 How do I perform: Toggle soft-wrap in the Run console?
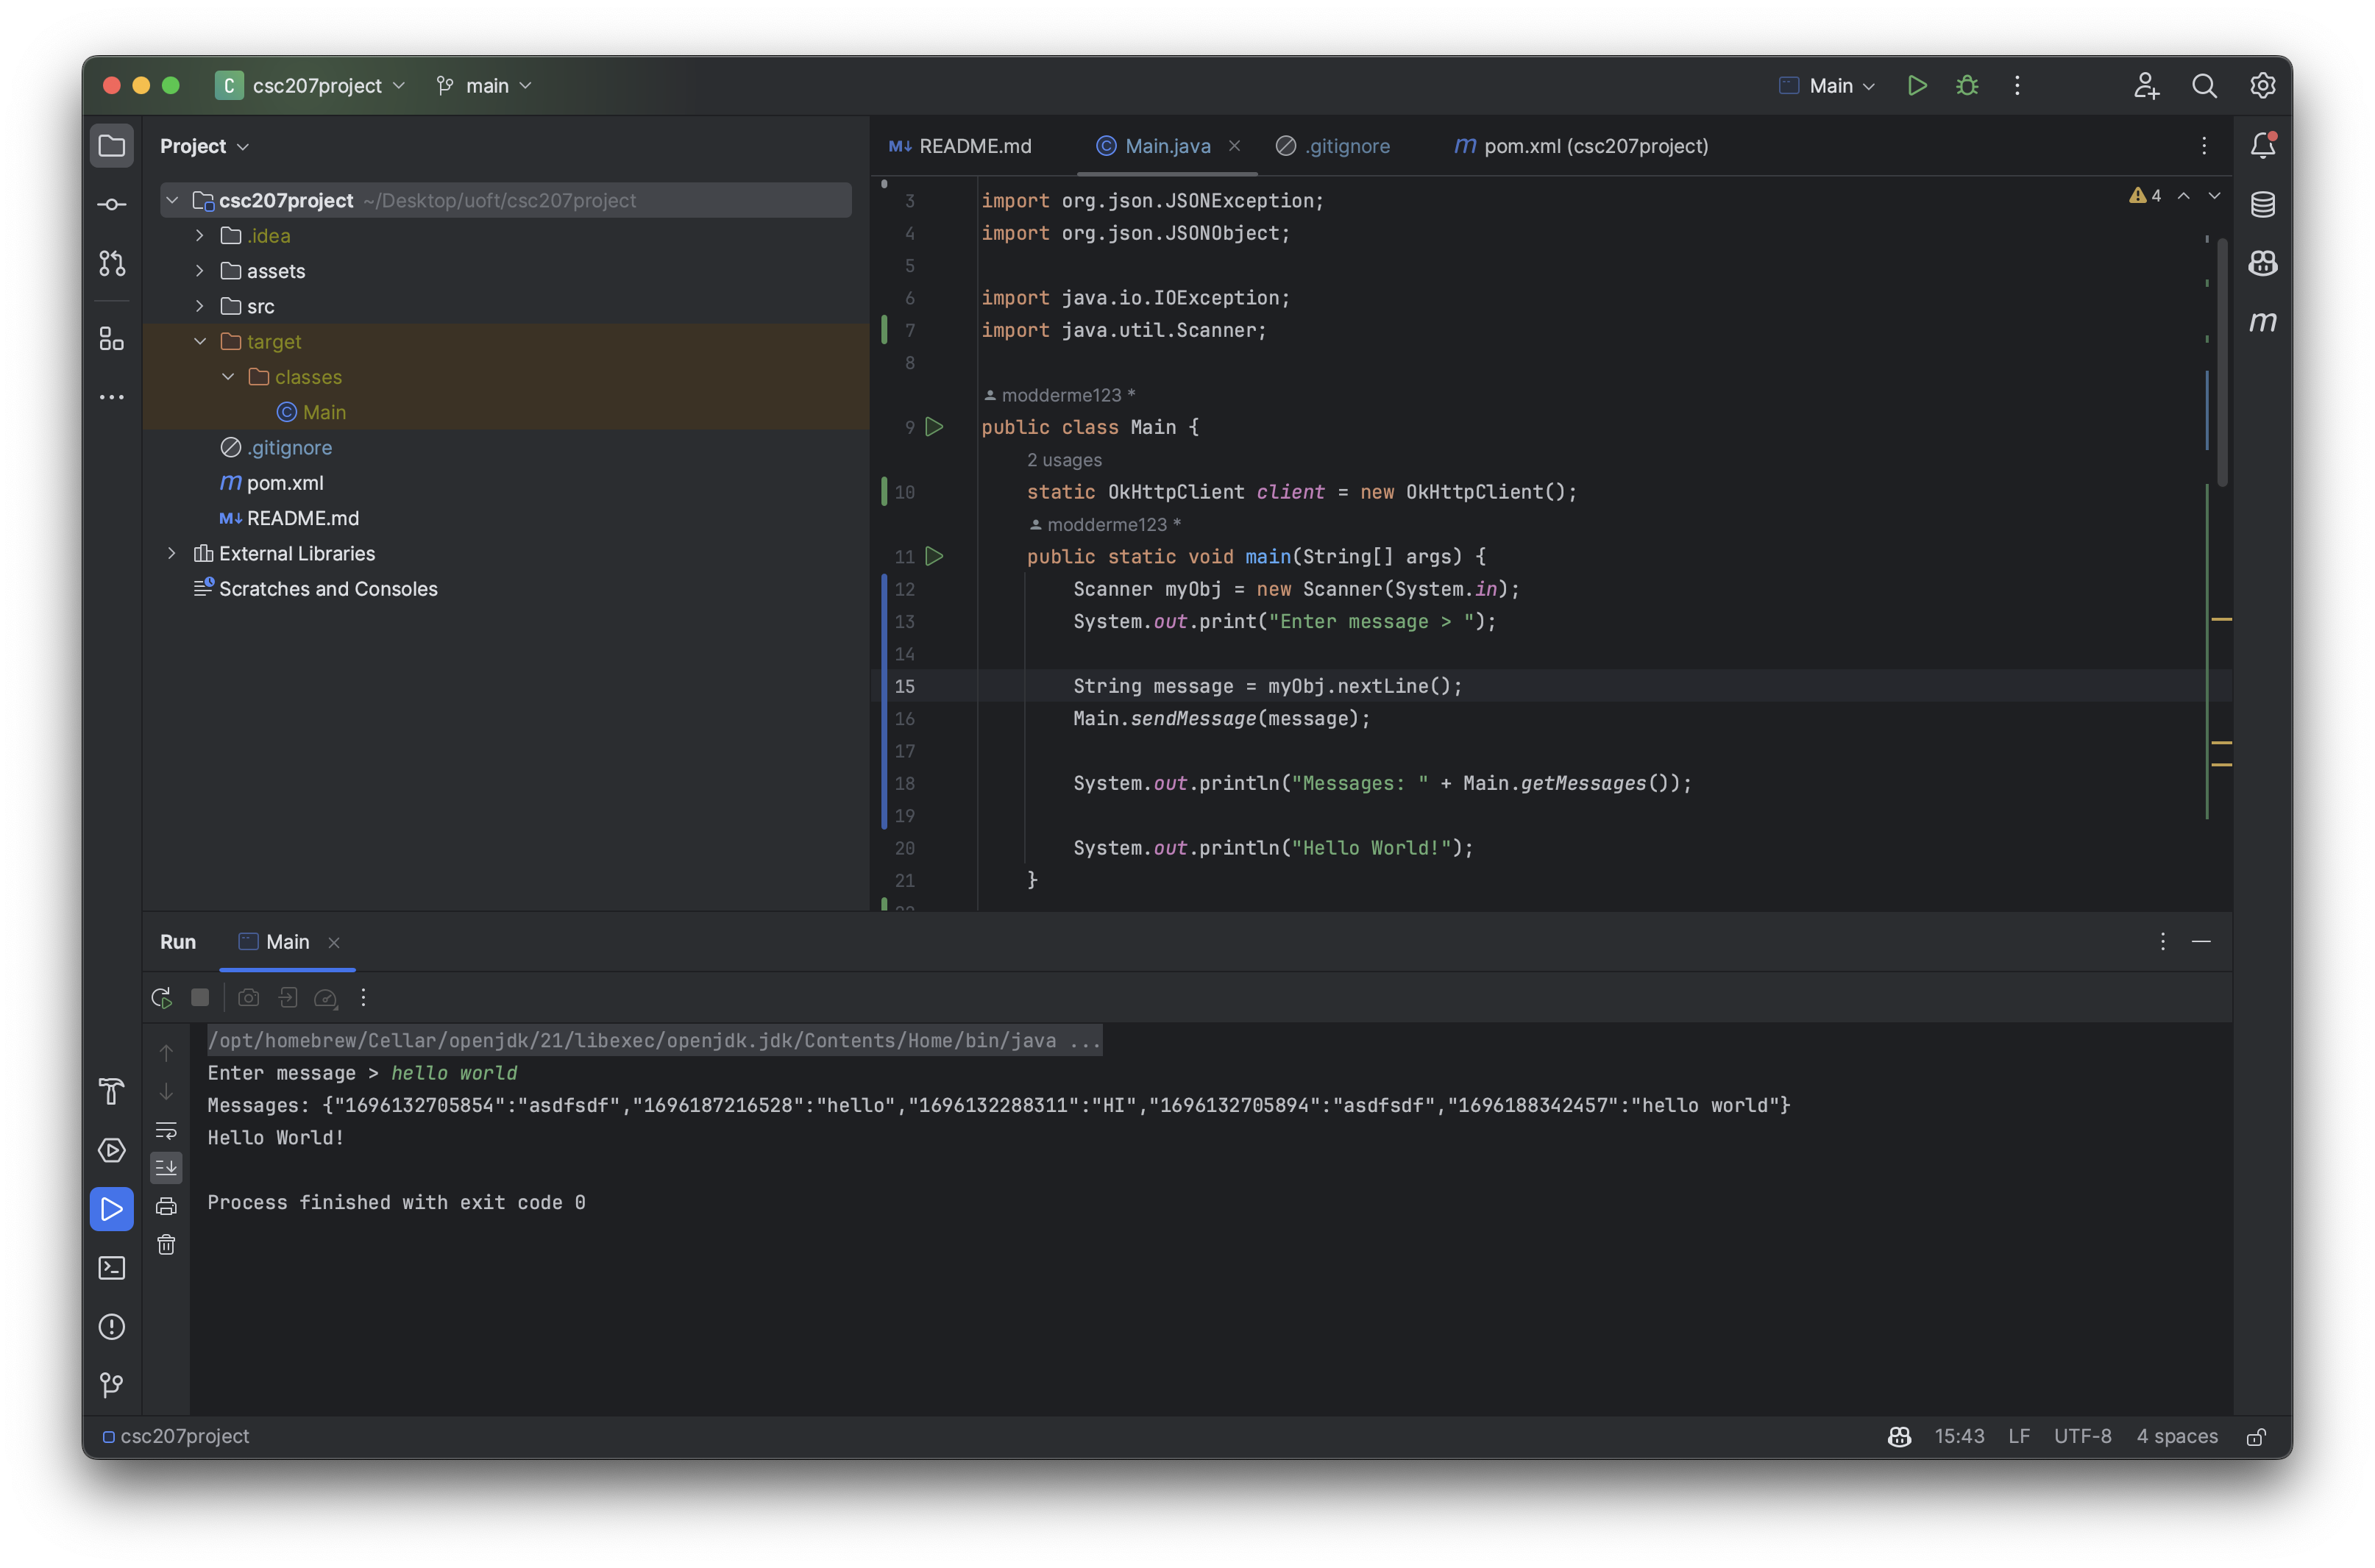[166, 1130]
